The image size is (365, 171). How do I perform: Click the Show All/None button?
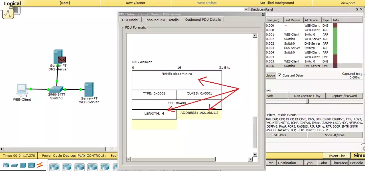coord(334,135)
